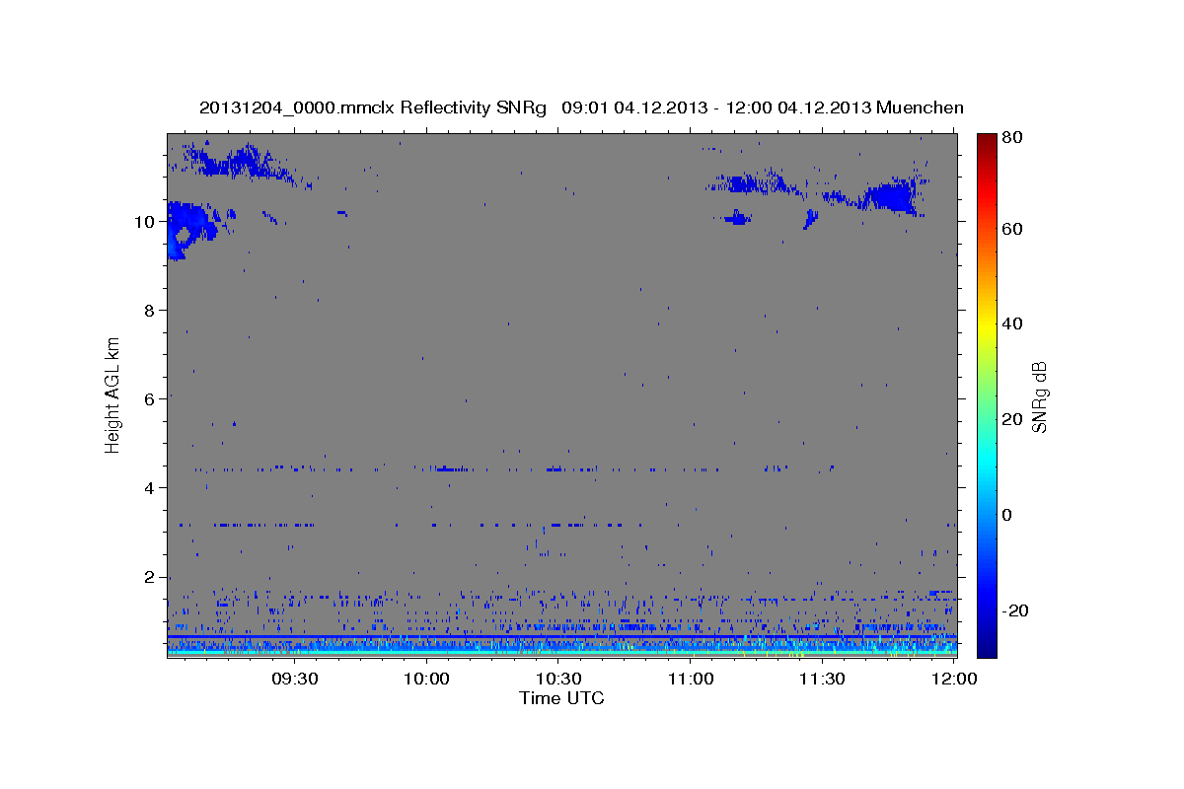
Task: Click the dark blue bottom of the colorbar
Action: (987, 648)
